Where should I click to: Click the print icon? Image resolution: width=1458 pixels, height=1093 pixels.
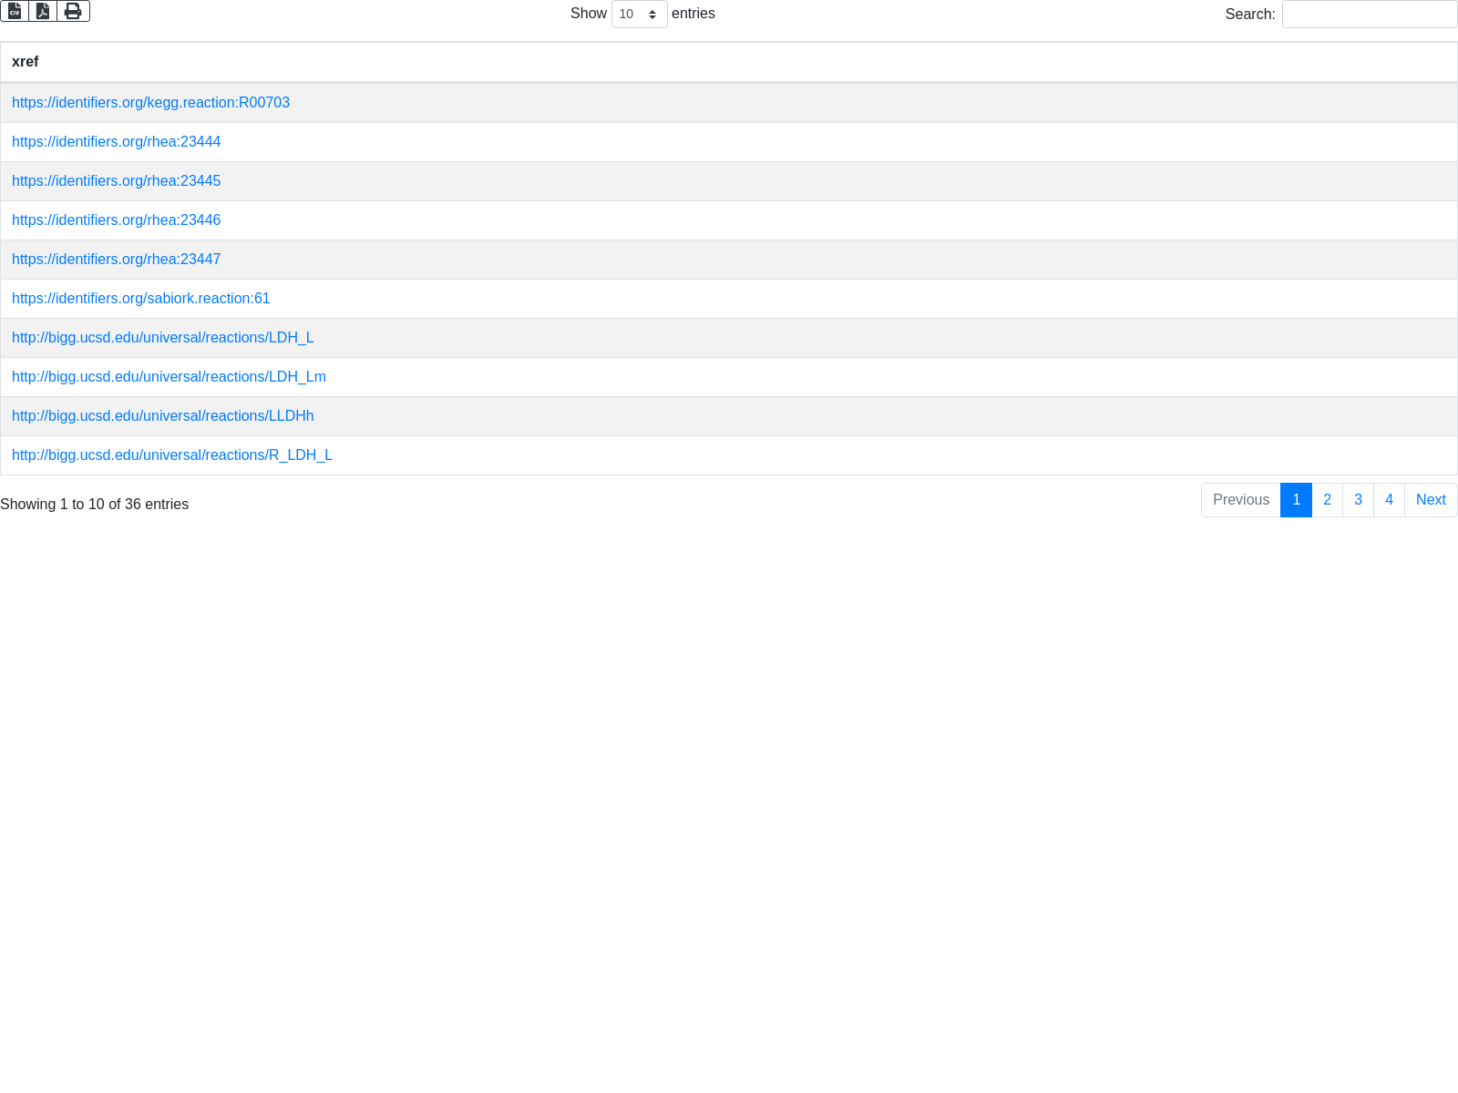click(73, 11)
